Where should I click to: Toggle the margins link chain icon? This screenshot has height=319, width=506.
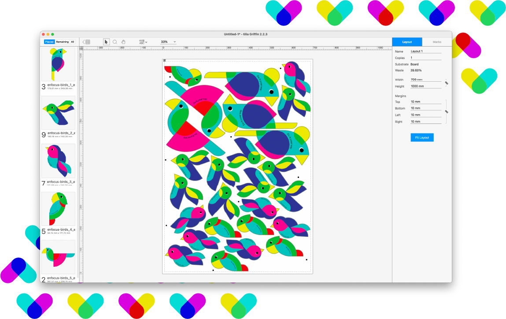(x=446, y=112)
